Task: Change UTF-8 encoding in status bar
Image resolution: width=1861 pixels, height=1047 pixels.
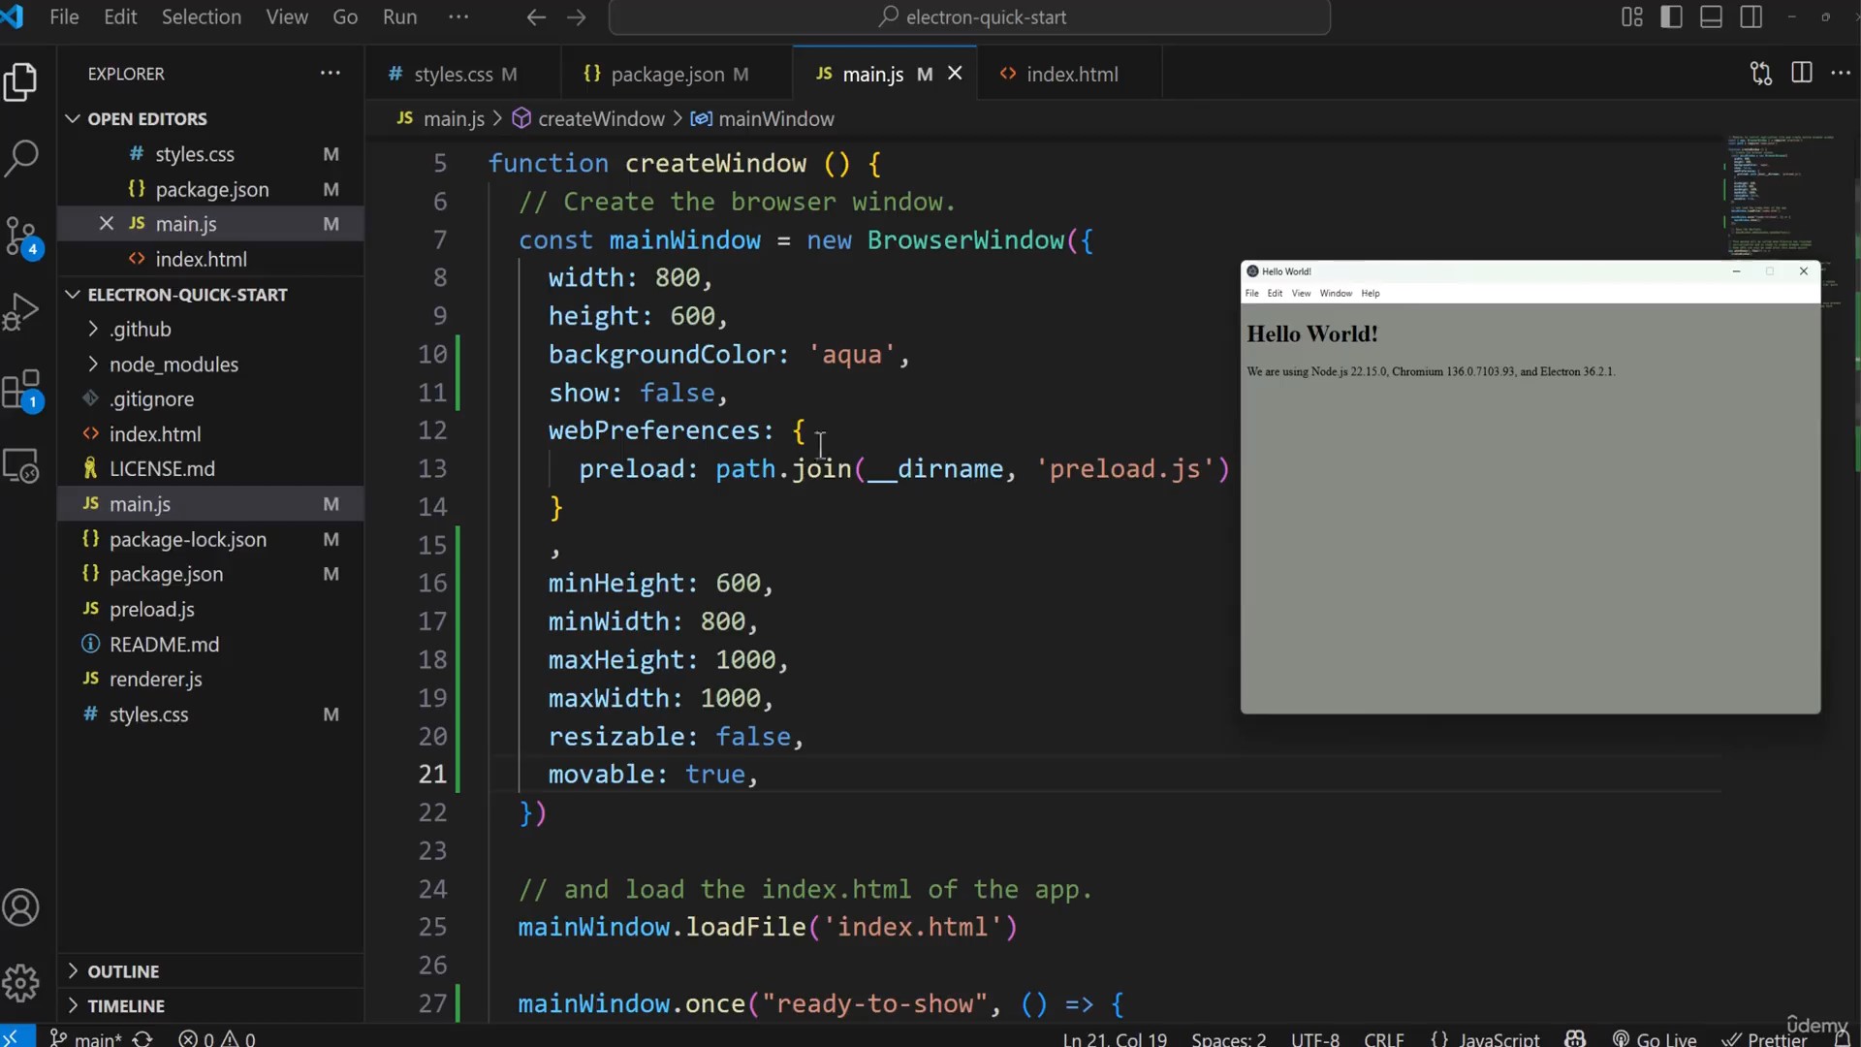Action: click(1315, 1038)
